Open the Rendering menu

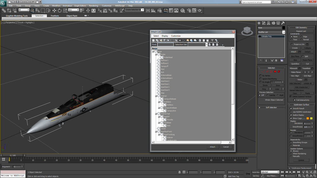[94, 6]
